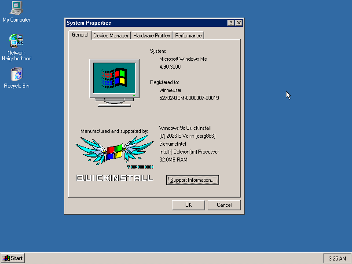This screenshot has height=264, width=352.
Task: Dismiss the dialog with Cancel
Action: click(224, 205)
